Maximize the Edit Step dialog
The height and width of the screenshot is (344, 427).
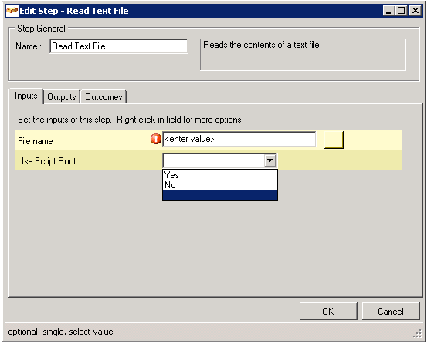point(401,11)
